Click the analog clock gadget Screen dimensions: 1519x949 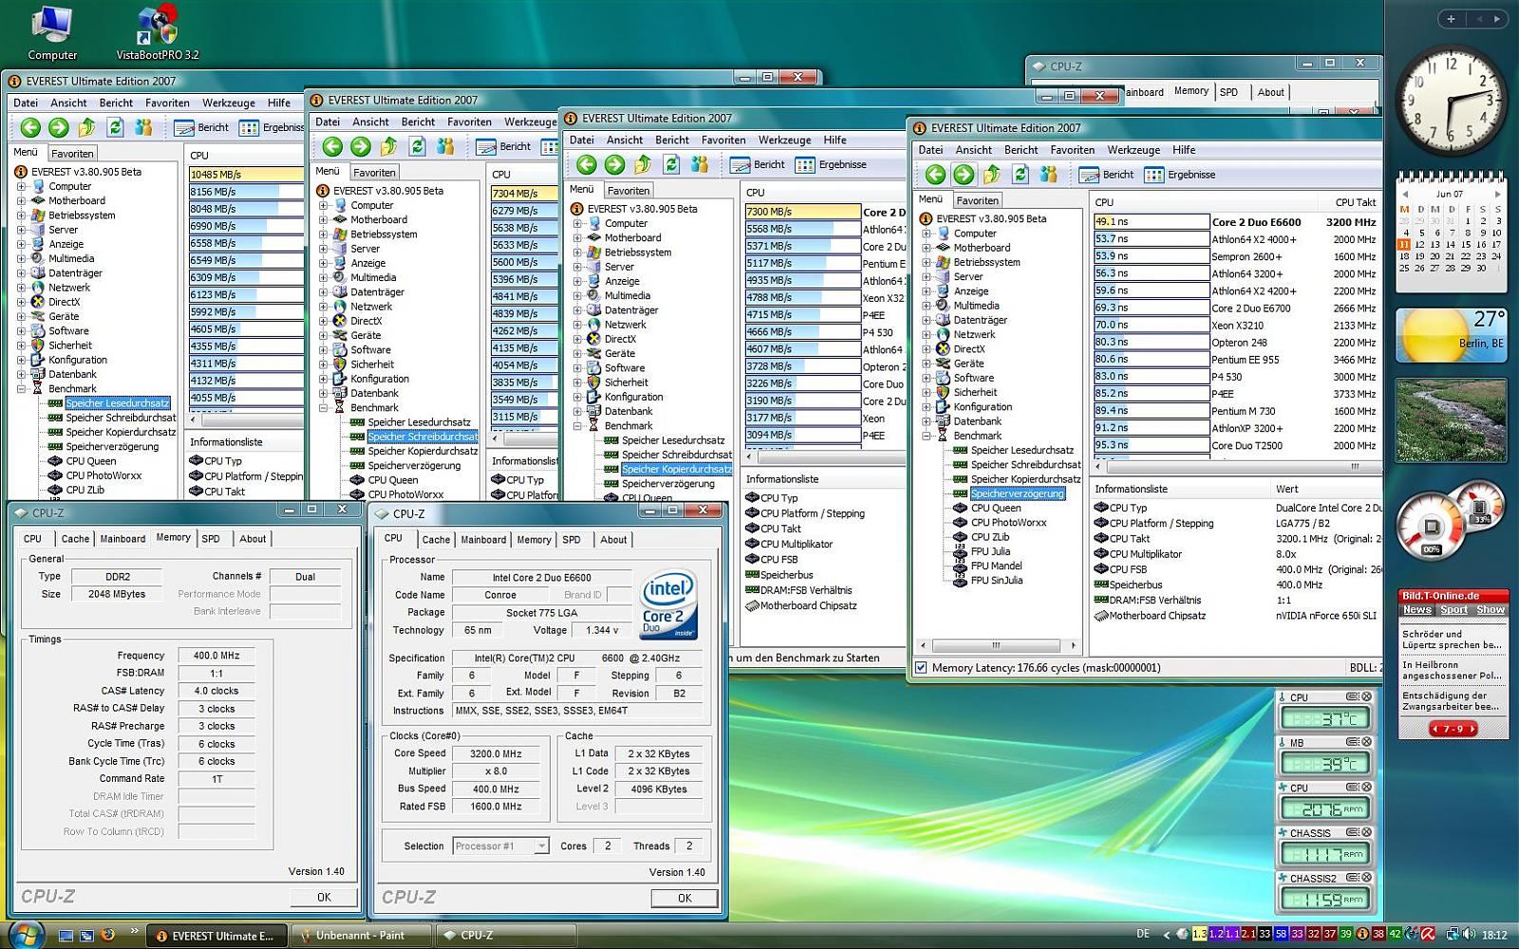tap(1451, 102)
